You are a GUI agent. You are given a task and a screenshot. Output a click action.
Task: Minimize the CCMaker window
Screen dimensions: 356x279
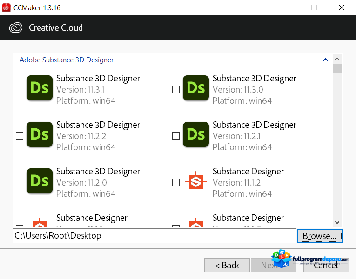[x=287, y=7]
